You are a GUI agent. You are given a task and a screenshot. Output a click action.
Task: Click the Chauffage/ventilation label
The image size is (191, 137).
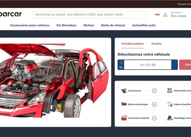(183, 118)
